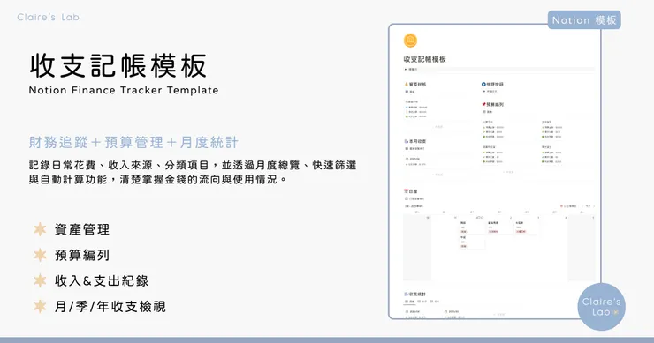Click the large 收支記帳模板 banner title
The height and width of the screenshot is (343, 654).
tap(118, 66)
